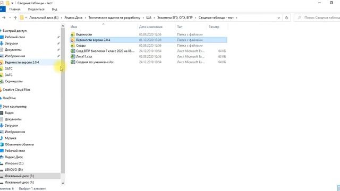340x191 pixels.
Task: Click date 01.12.2020 13:28 in selected row
Action: [x=150, y=40]
